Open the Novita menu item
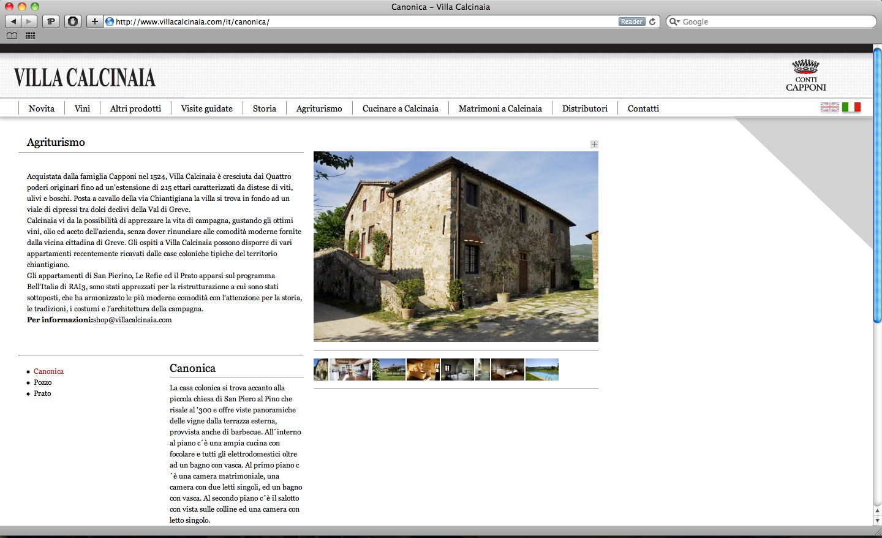 42,108
